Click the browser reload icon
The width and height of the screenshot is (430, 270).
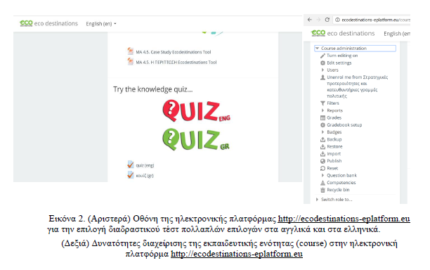point(327,20)
